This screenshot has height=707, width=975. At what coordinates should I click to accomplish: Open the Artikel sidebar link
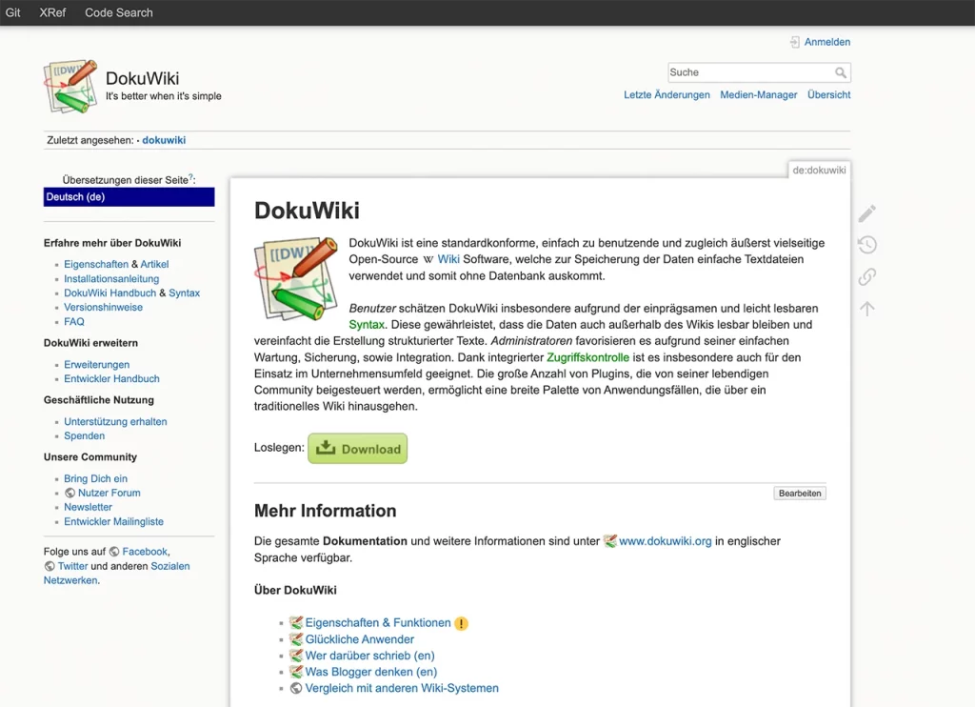click(x=154, y=264)
